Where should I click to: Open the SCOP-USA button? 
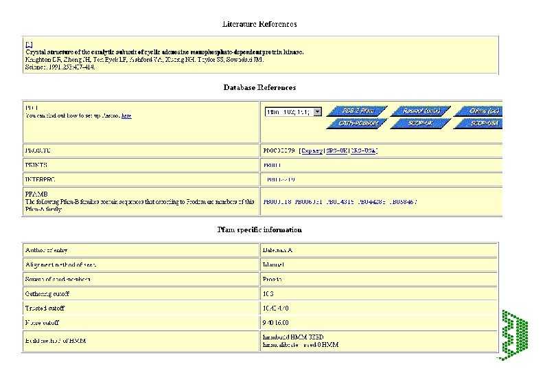tap(478, 123)
